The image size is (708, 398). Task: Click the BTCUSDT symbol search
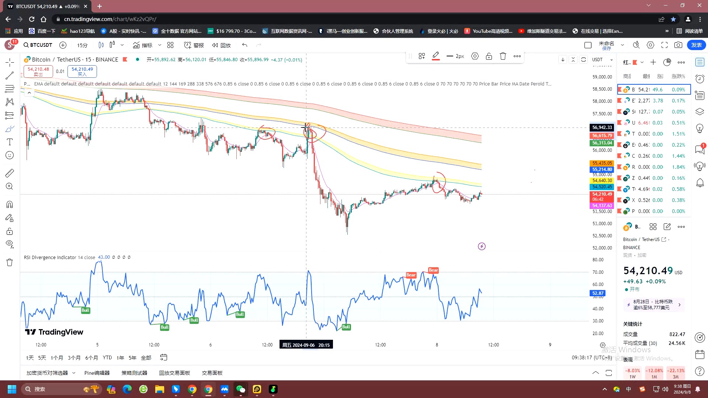[38, 45]
